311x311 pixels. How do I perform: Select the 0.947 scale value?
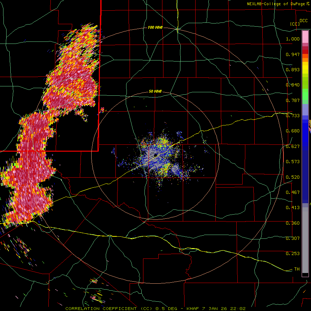coord(293,54)
